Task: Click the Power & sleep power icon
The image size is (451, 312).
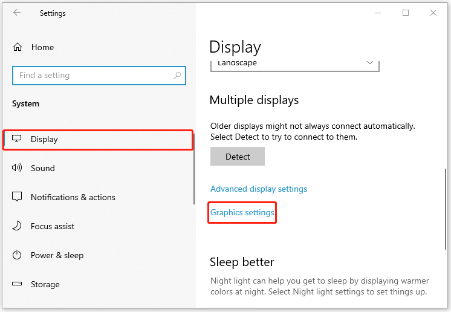Action: tap(17, 255)
